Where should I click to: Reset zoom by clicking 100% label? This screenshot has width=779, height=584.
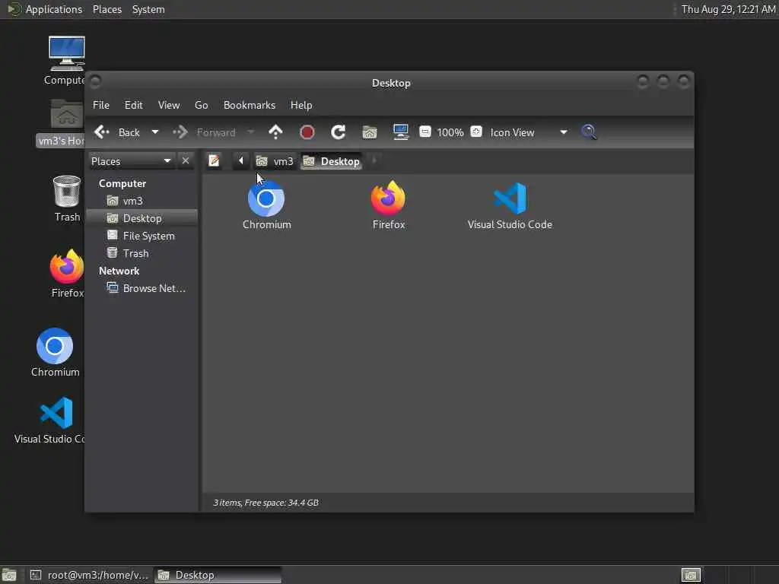450,132
